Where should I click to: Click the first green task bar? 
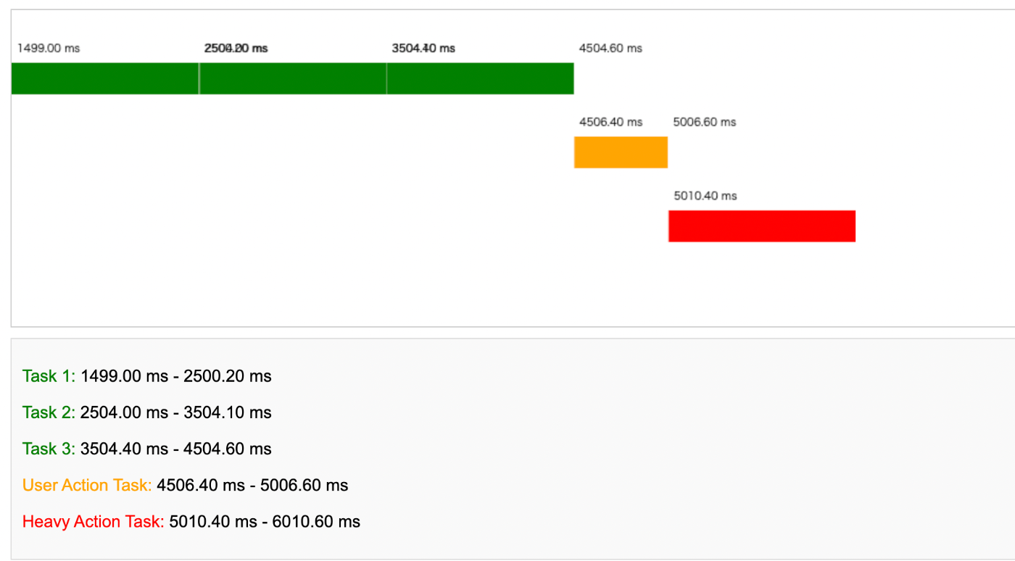click(x=105, y=78)
